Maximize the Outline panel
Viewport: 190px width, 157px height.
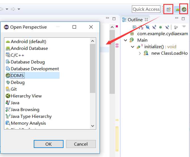183,18
